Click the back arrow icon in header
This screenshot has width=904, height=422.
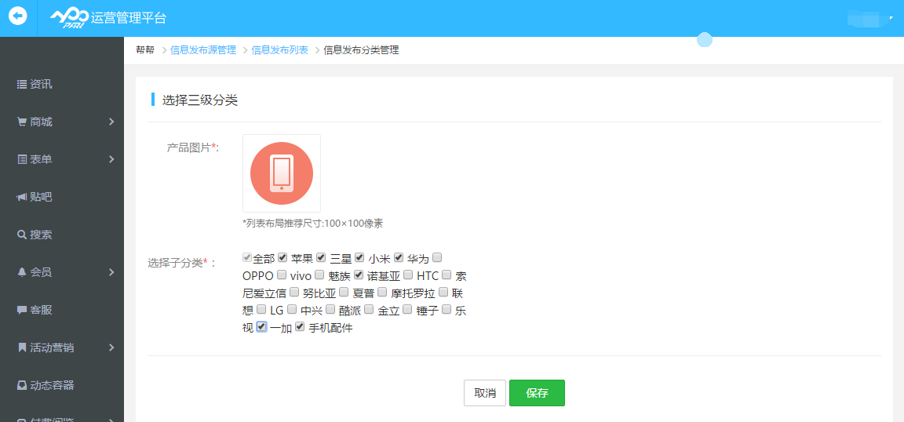[x=17, y=16]
